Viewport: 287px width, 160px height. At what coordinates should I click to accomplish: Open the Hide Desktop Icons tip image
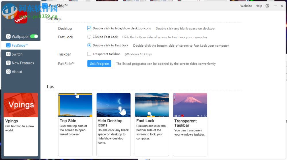click(113, 105)
